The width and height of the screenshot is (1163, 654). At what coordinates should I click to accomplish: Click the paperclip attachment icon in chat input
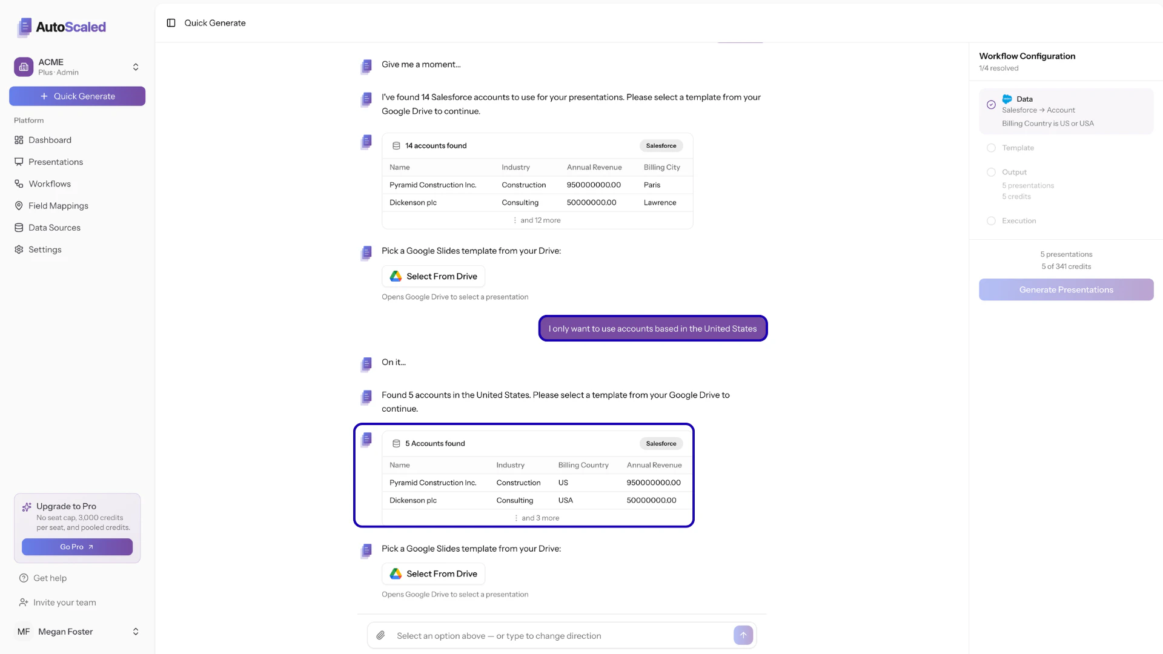click(381, 635)
